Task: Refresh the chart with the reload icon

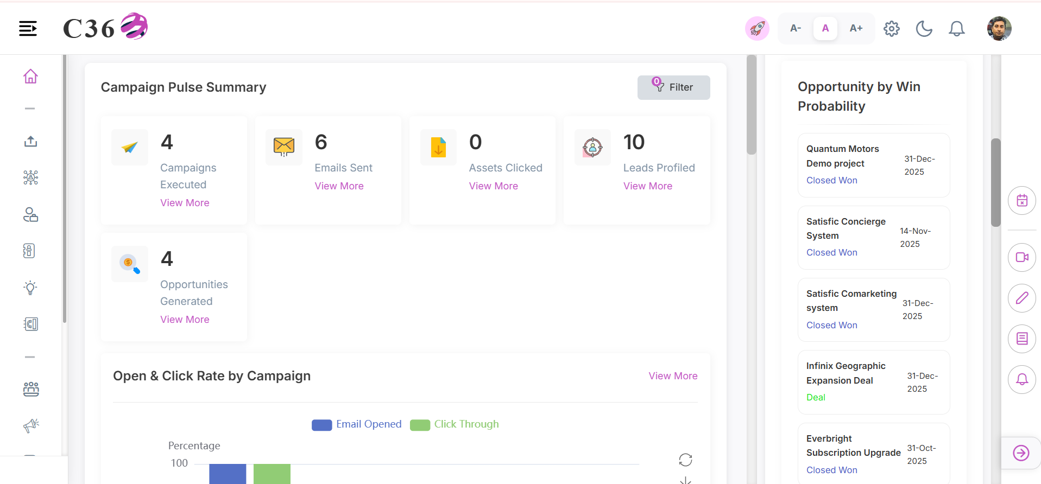Action: pos(685,460)
